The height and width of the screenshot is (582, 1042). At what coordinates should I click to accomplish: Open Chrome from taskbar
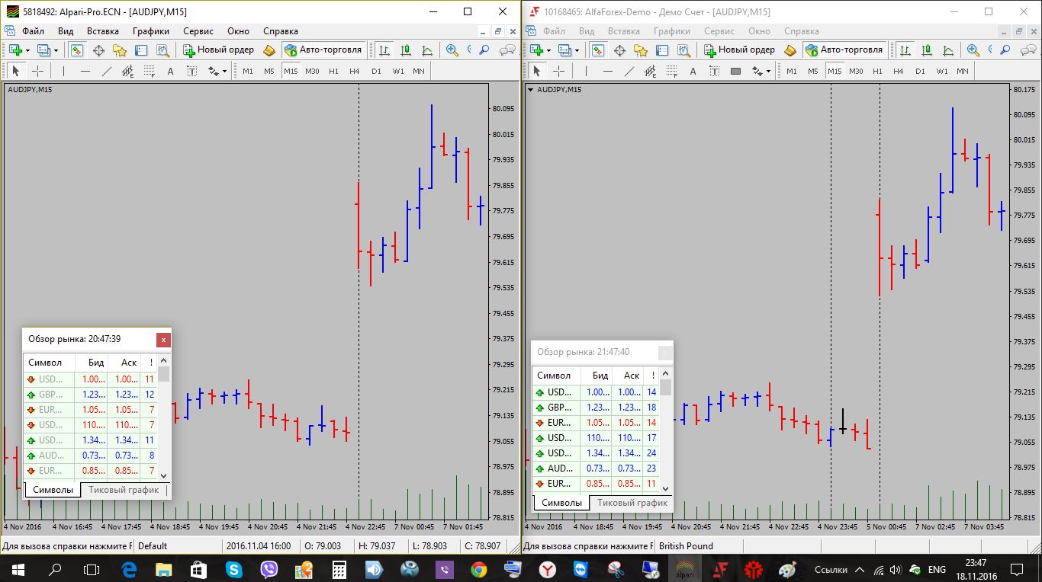point(478,569)
